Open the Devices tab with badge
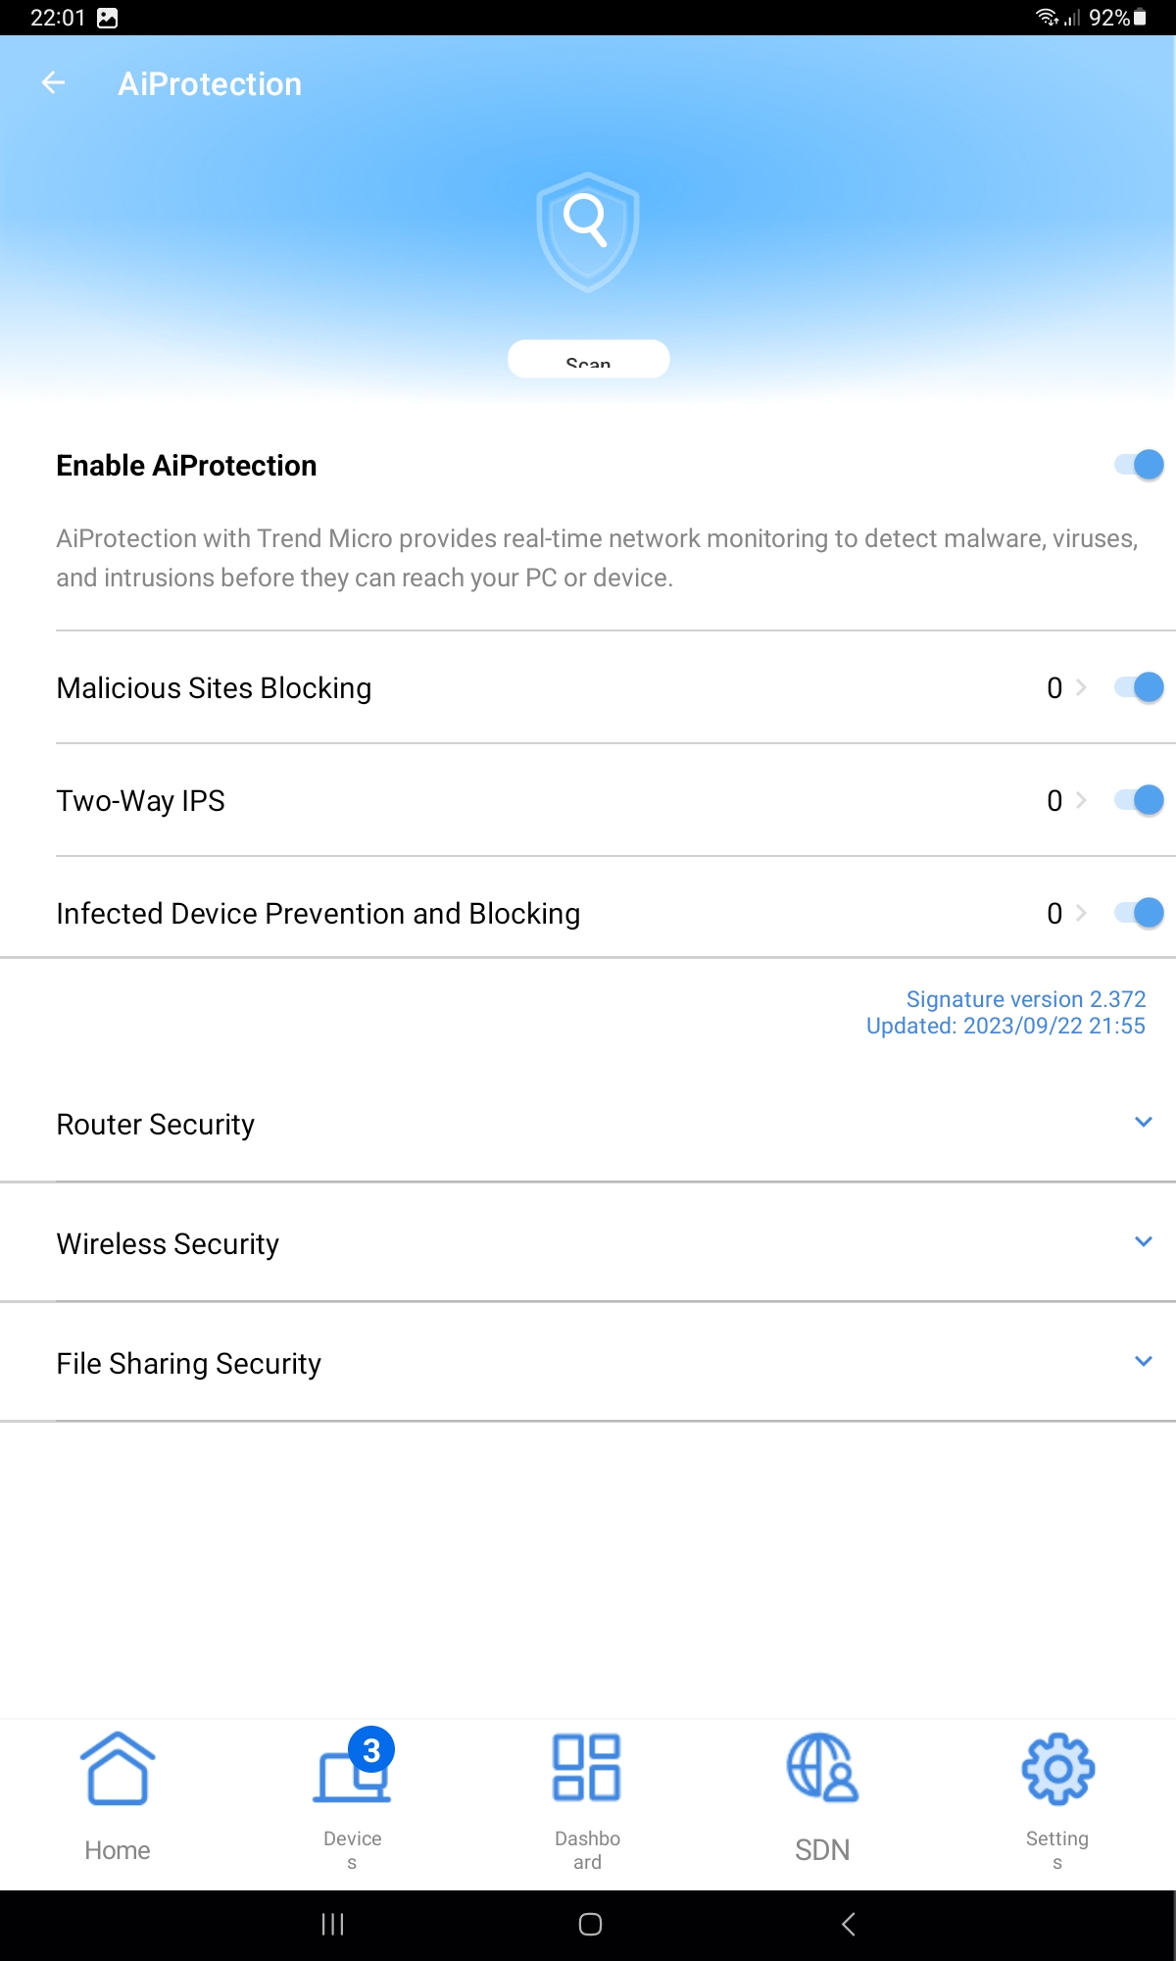1176x1961 pixels. pos(352,1769)
